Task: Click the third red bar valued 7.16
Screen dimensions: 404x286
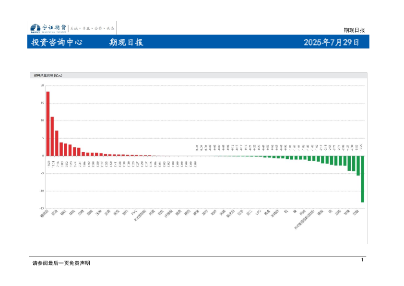Action: pos(57,143)
